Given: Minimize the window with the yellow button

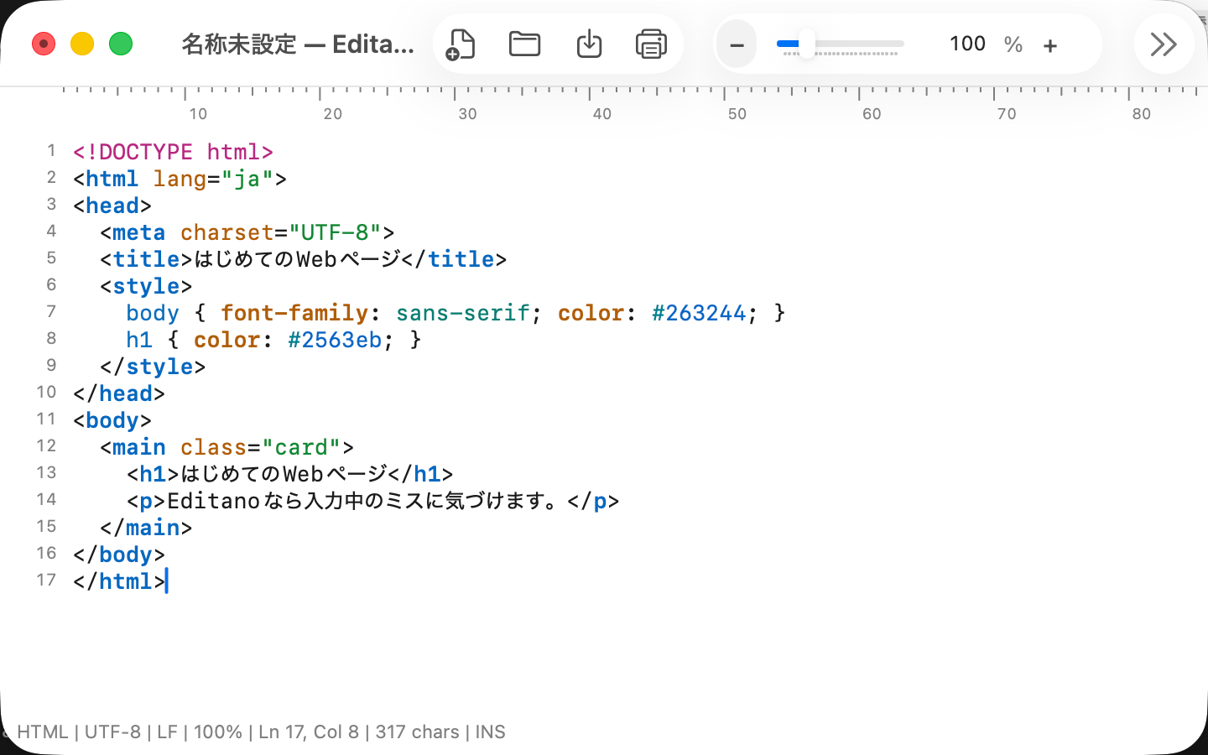Looking at the screenshot, I should coord(82,44).
